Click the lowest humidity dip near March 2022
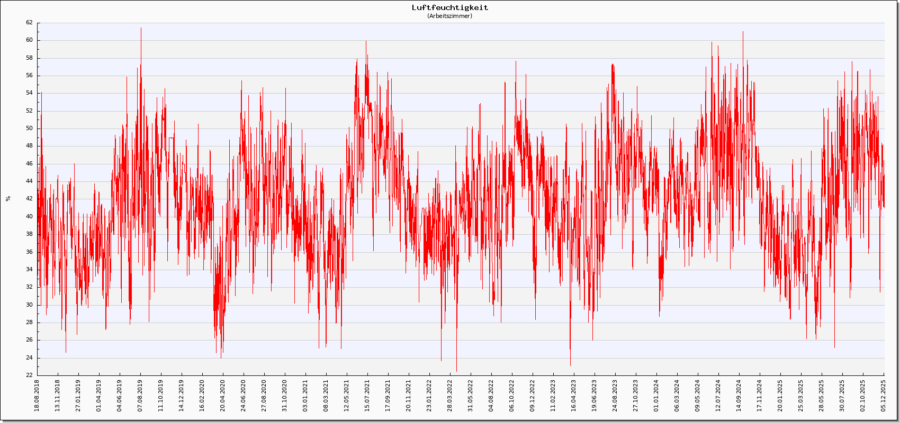This screenshot has width=900, height=423. [456, 371]
